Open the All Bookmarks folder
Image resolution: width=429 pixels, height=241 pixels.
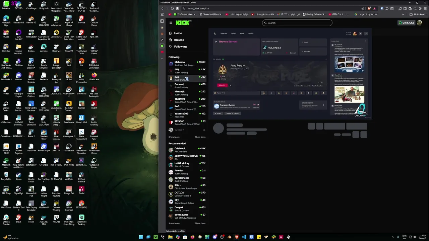pos(418,14)
